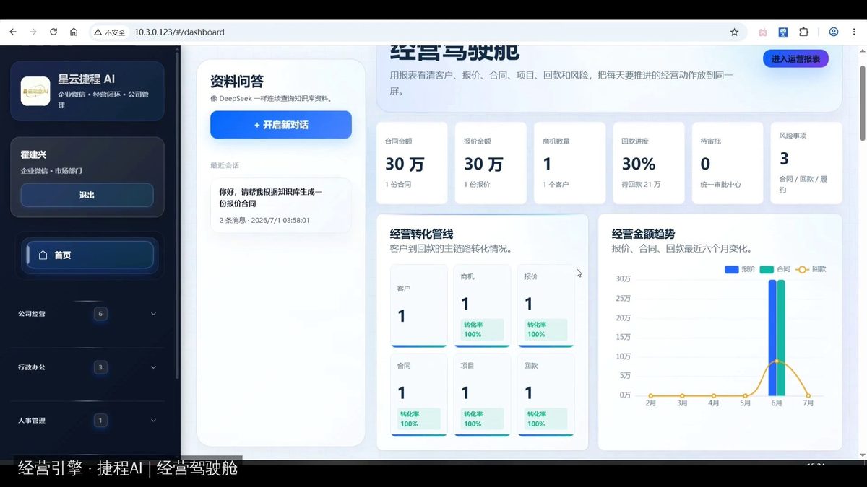Toggle the 报价 legend in the chart
This screenshot has height=487, width=867.
click(740, 269)
